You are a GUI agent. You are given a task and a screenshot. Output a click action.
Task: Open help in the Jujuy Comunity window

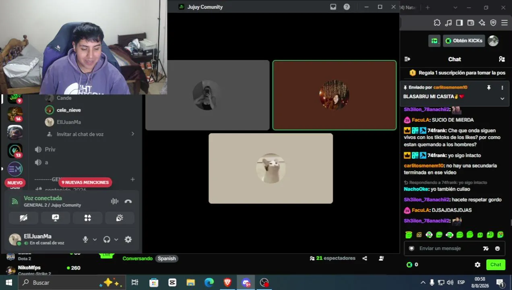coord(347,7)
